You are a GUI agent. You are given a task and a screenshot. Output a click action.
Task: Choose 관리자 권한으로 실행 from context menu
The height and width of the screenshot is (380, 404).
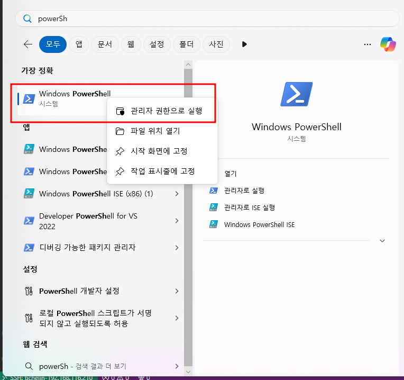pyautogui.click(x=162, y=111)
